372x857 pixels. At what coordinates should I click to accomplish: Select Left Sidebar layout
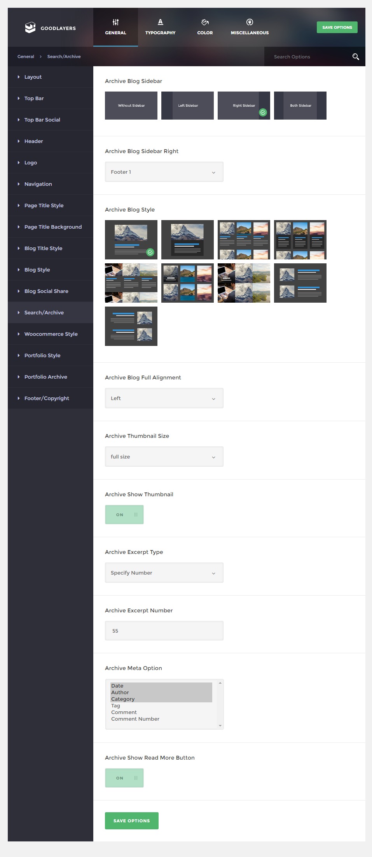(187, 106)
